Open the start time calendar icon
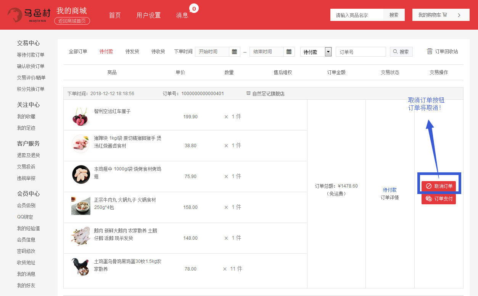 click(235, 52)
